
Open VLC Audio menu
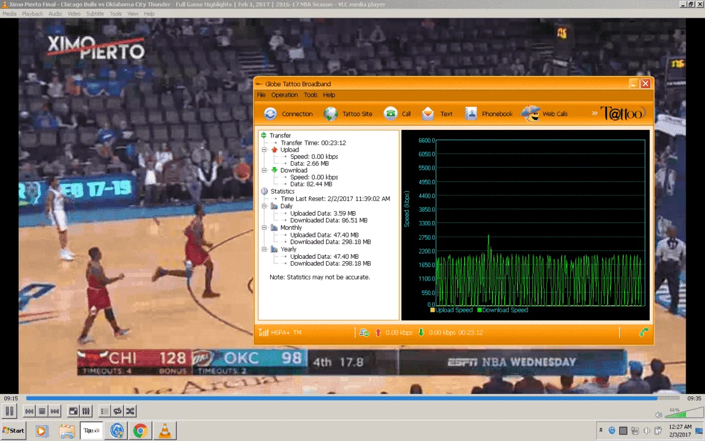coord(55,14)
